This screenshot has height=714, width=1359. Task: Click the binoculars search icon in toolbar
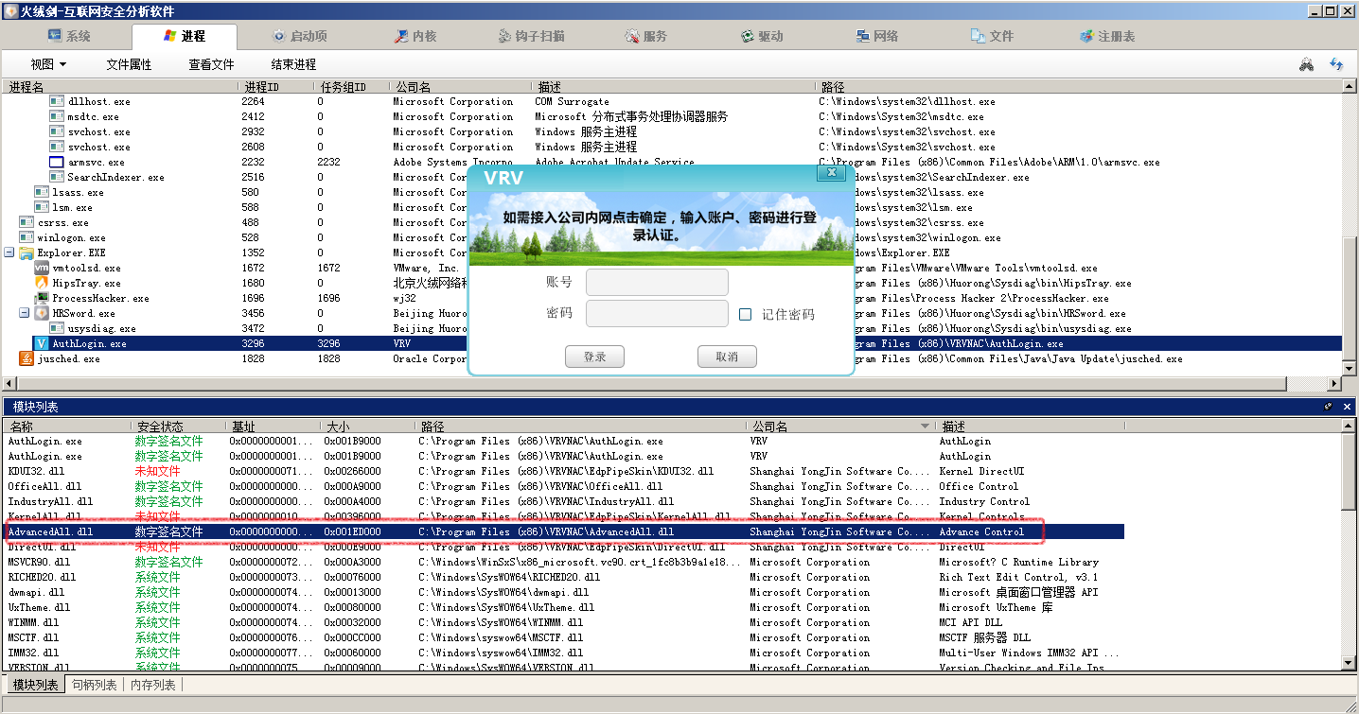1306,64
